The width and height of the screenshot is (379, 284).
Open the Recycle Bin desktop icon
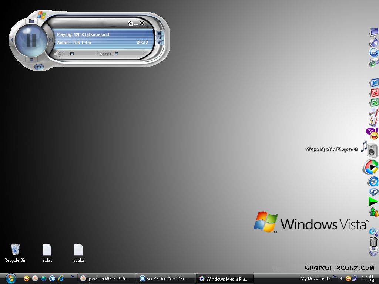click(x=16, y=253)
